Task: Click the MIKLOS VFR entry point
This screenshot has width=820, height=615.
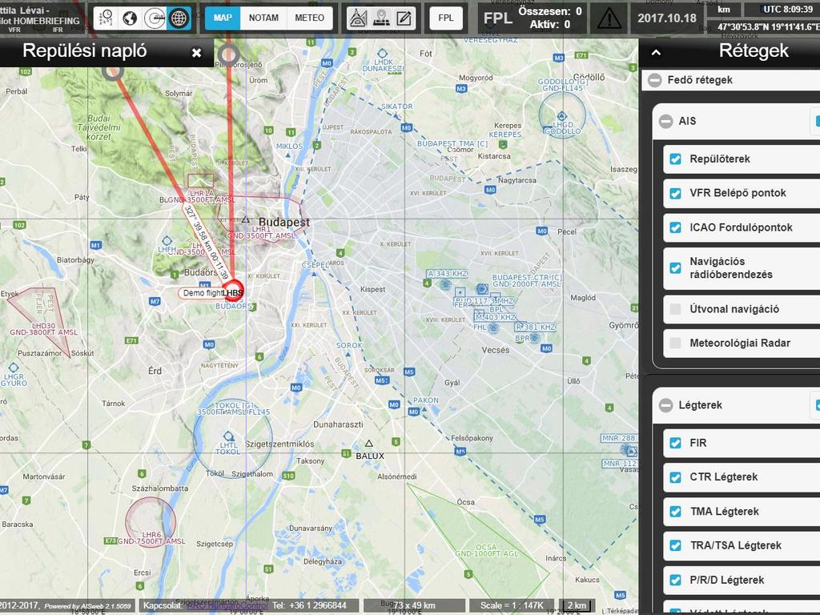Action: pos(287,155)
